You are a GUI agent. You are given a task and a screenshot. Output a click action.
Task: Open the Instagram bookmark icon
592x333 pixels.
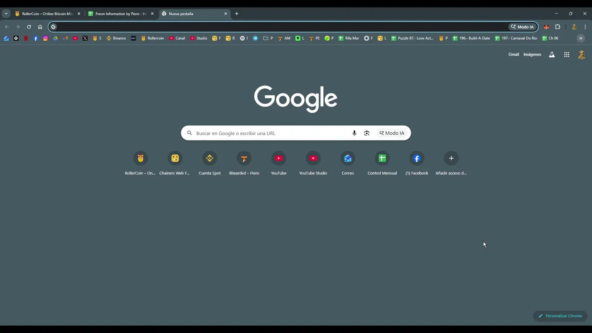[x=45, y=38]
